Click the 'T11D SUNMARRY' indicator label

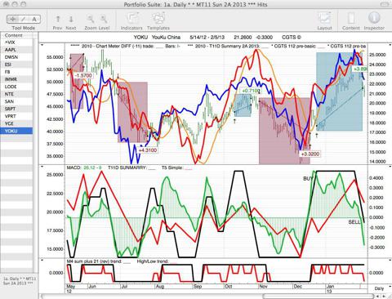(127, 167)
